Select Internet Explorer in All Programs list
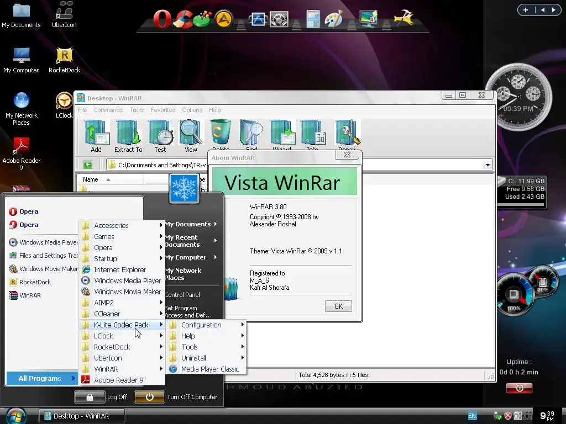566x424 pixels. click(x=122, y=269)
